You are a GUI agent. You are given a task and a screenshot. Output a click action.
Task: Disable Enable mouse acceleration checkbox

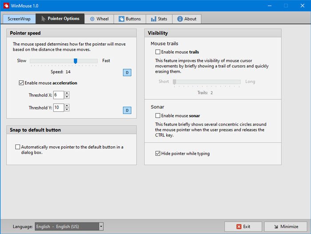click(21, 83)
